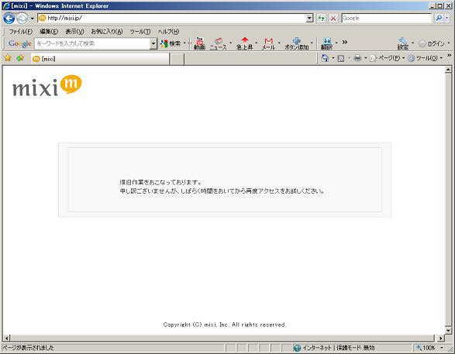Expand the command bar overflow chevron
The height and width of the screenshot is (354, 455).
click(449, 56)
